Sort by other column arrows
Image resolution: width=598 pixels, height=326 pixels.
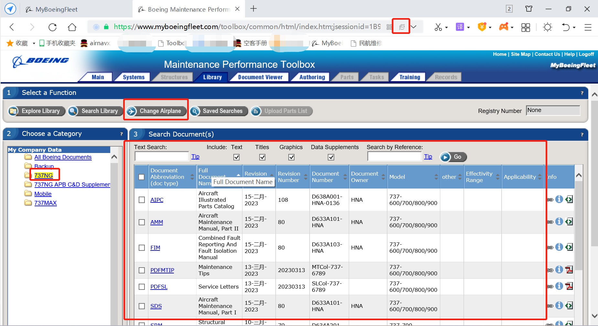[460, 177]
